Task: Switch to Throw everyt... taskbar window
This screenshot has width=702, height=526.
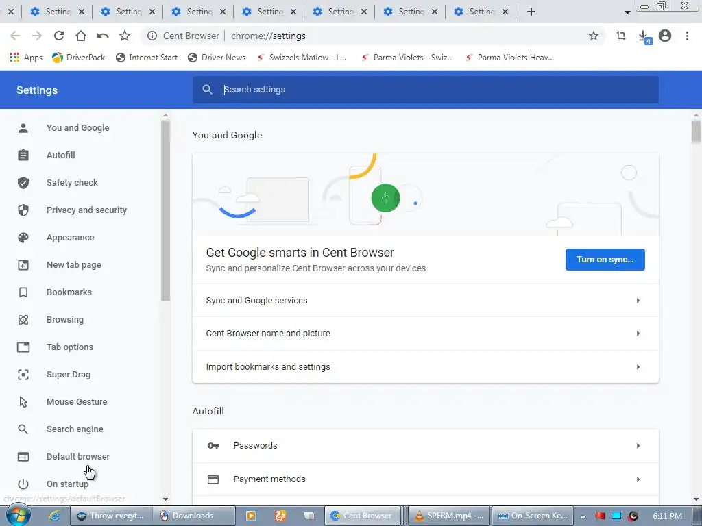Action: click(x=112, y=516)
